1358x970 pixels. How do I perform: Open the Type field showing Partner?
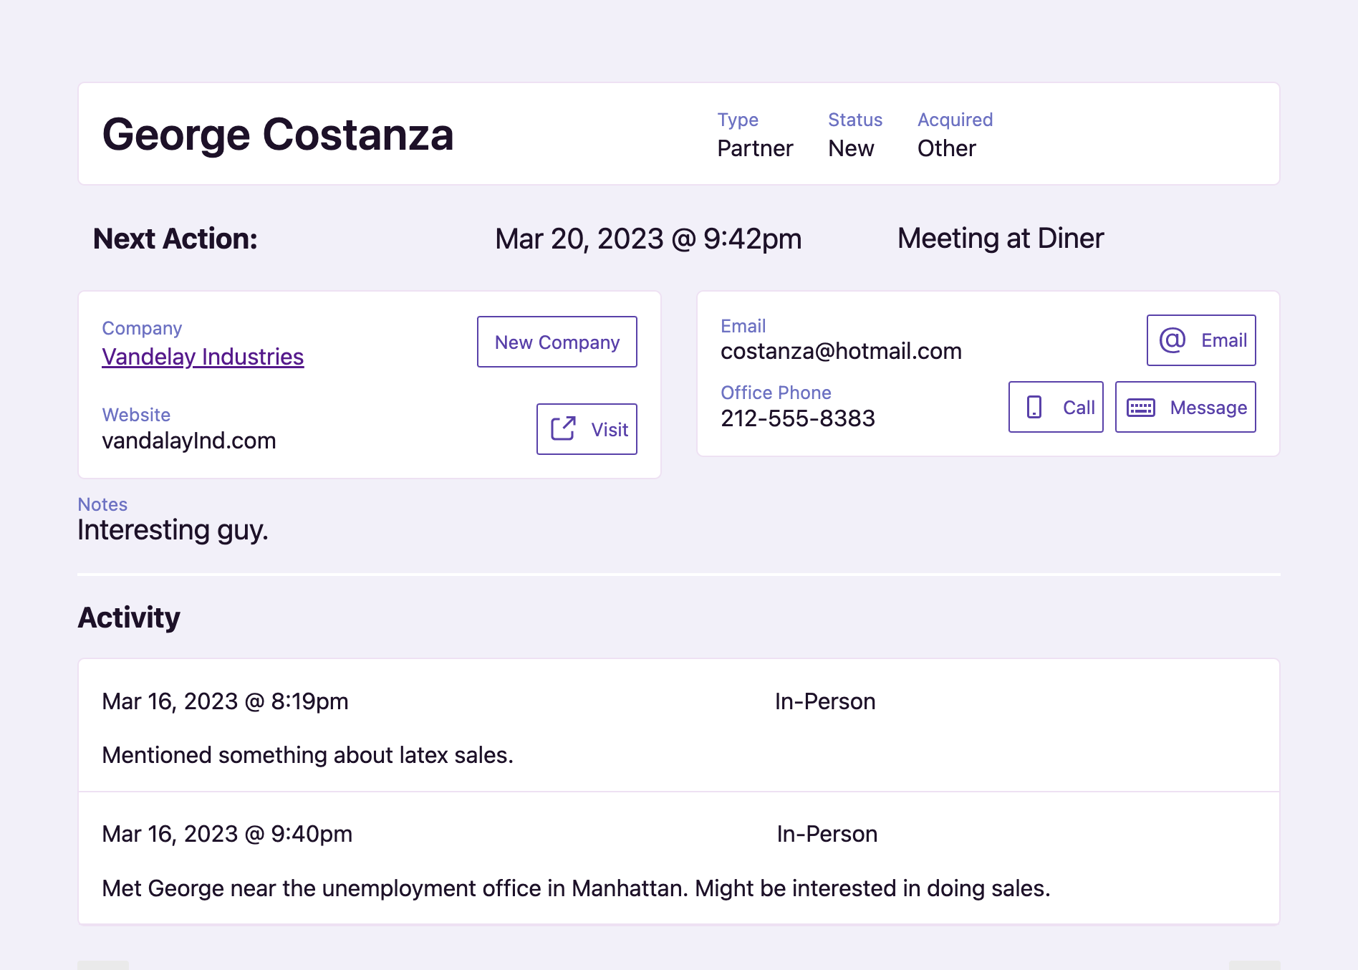[756, 148]
